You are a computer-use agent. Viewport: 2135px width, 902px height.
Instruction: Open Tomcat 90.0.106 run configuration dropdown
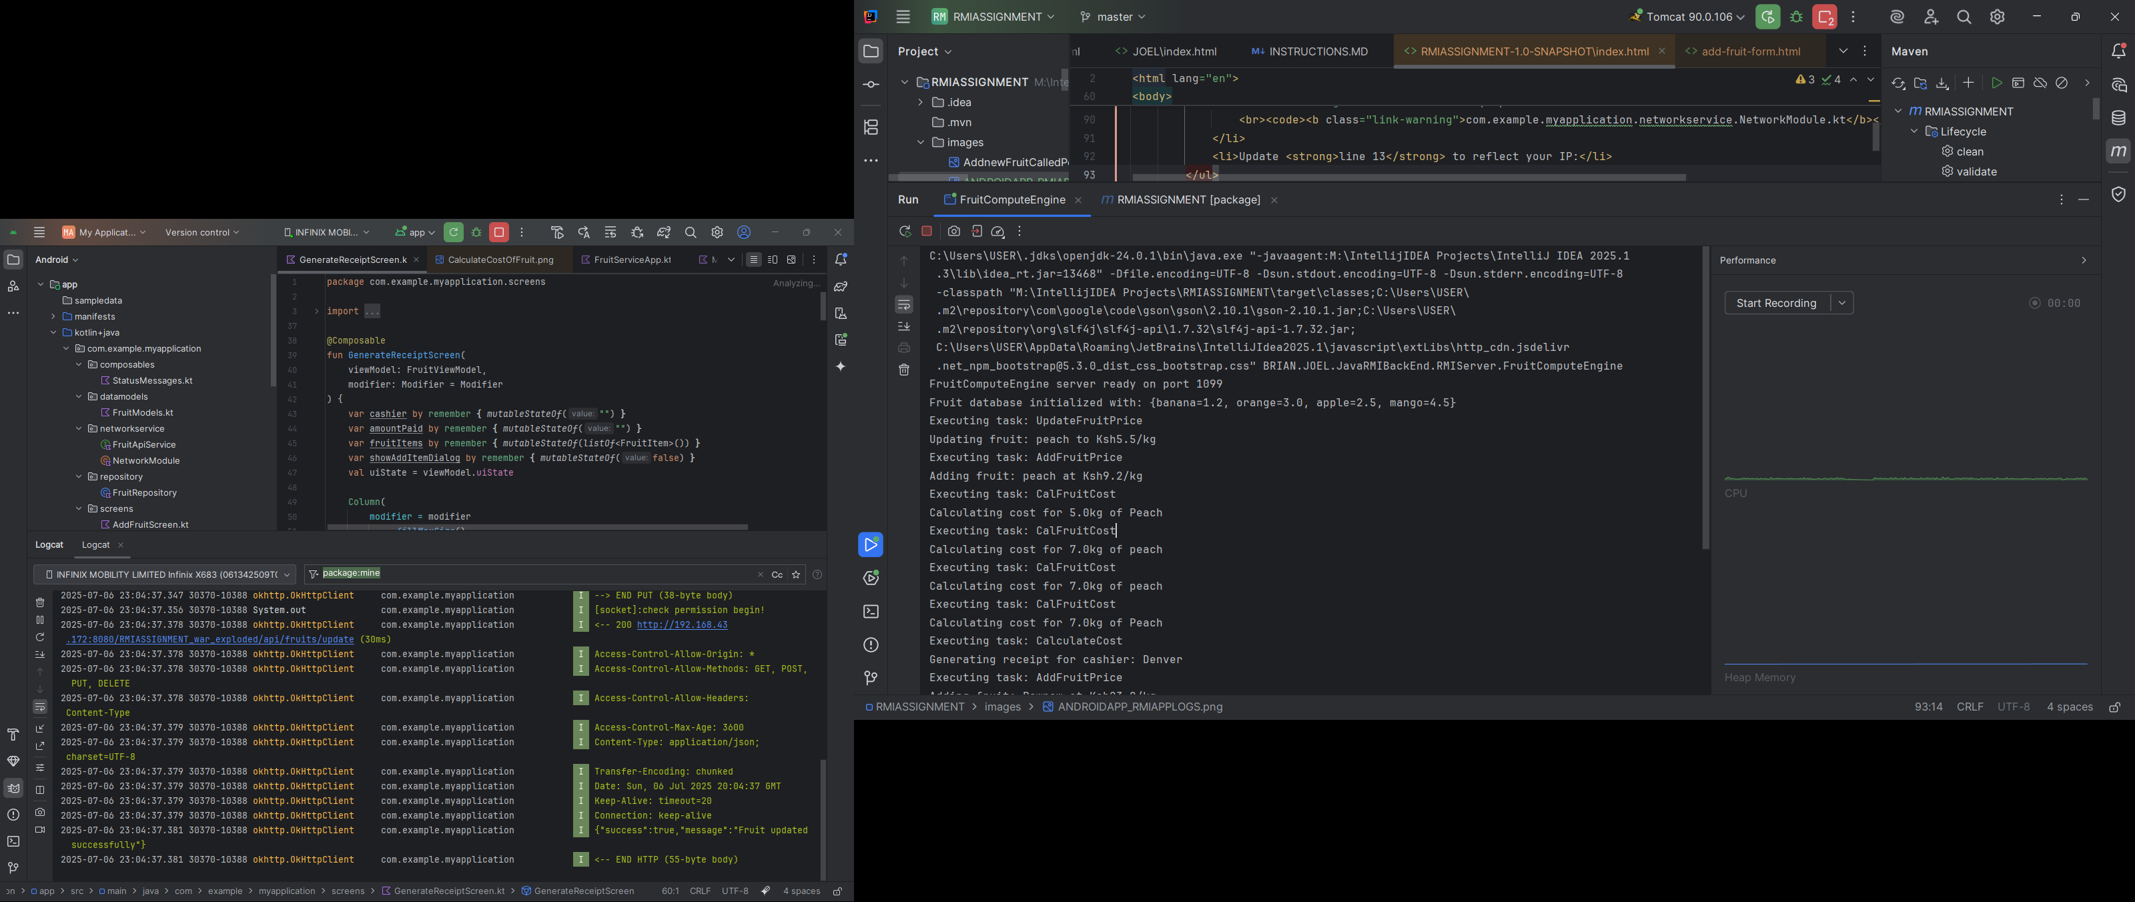click(x=1687, y=17)
